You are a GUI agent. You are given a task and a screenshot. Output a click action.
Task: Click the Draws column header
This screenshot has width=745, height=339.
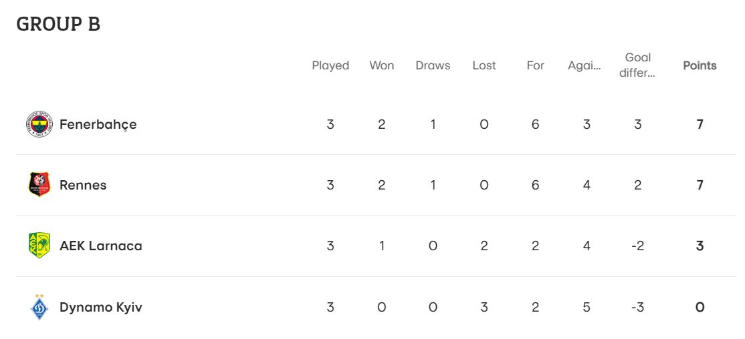point(433,65)
